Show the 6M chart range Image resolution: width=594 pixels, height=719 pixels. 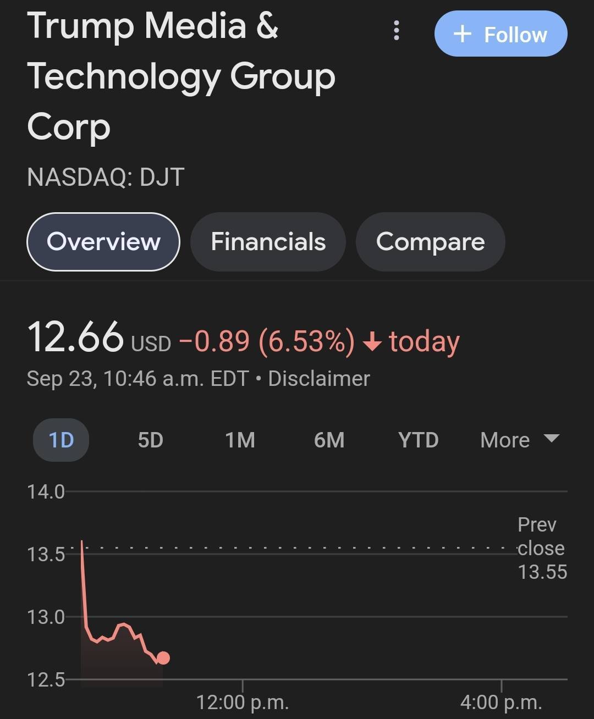(329, 440)
